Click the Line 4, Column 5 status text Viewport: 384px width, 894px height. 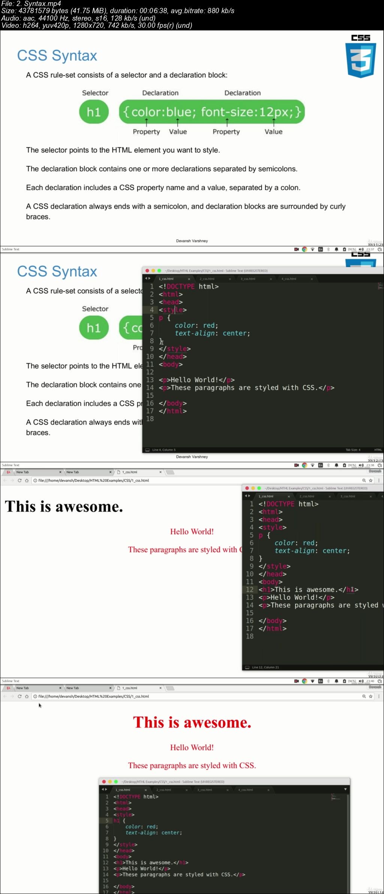[x=164, y=450]
